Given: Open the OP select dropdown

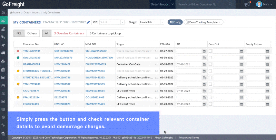Looking at the screenshot, I should (112, 22).
